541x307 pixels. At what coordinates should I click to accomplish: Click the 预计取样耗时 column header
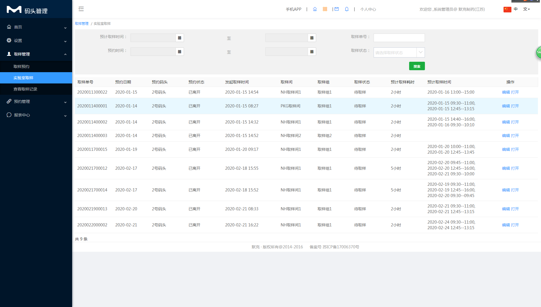tap(403, 82)
